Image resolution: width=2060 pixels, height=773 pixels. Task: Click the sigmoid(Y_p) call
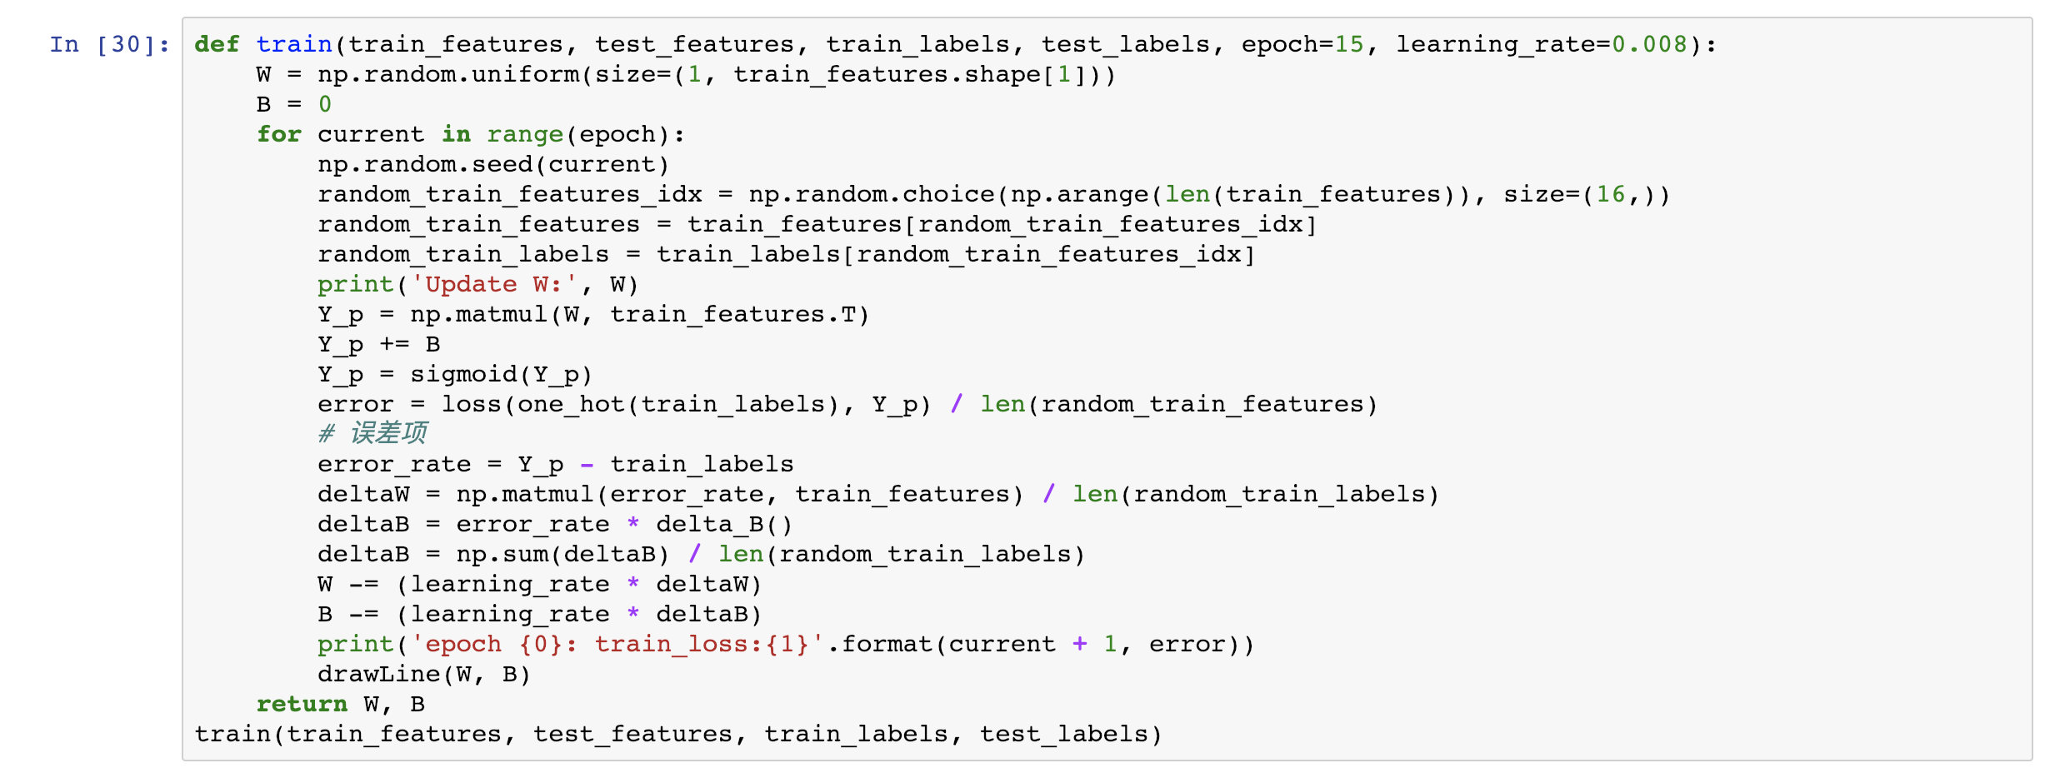click(500, 374)
